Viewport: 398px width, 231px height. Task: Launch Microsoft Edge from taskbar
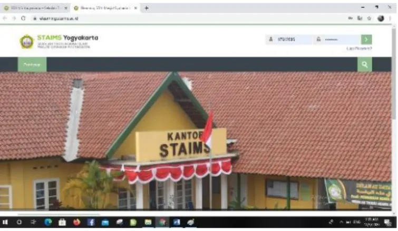pyautogui.click(x=48, y=223)
